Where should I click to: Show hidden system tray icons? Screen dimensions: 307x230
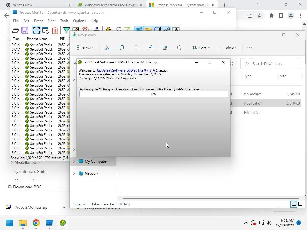(x=246, y=223)
